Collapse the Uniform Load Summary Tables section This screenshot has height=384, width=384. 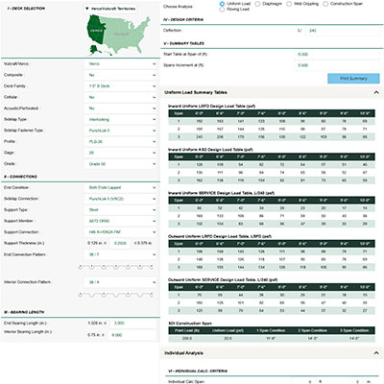(x=375, y=92)
